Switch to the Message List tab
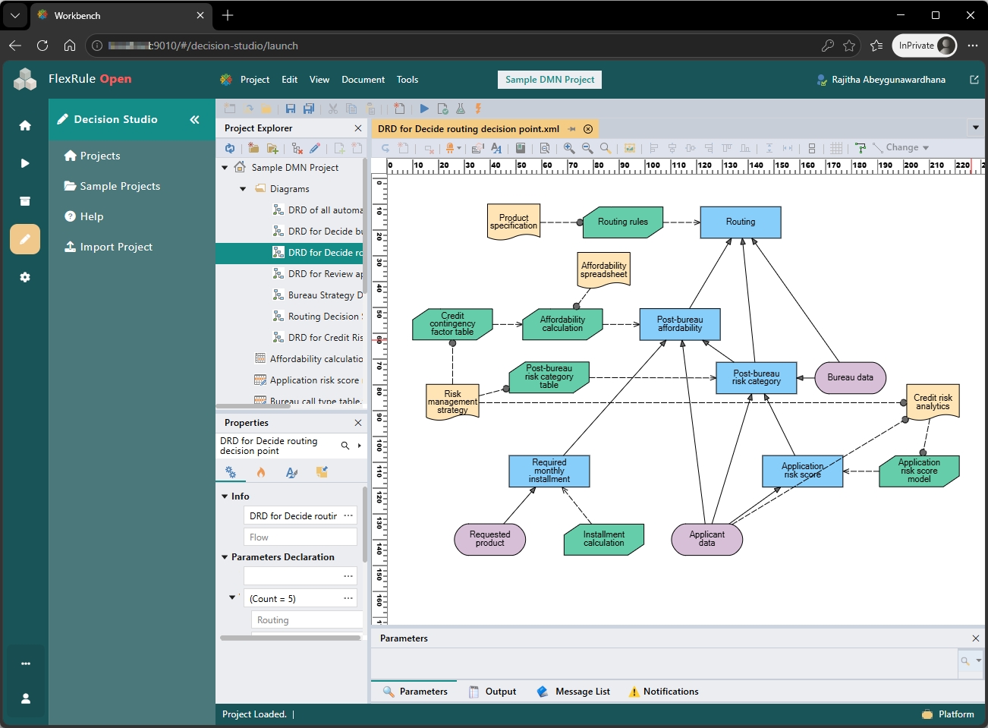The width and height of the screenshot is (988, 728). (574, 692)
